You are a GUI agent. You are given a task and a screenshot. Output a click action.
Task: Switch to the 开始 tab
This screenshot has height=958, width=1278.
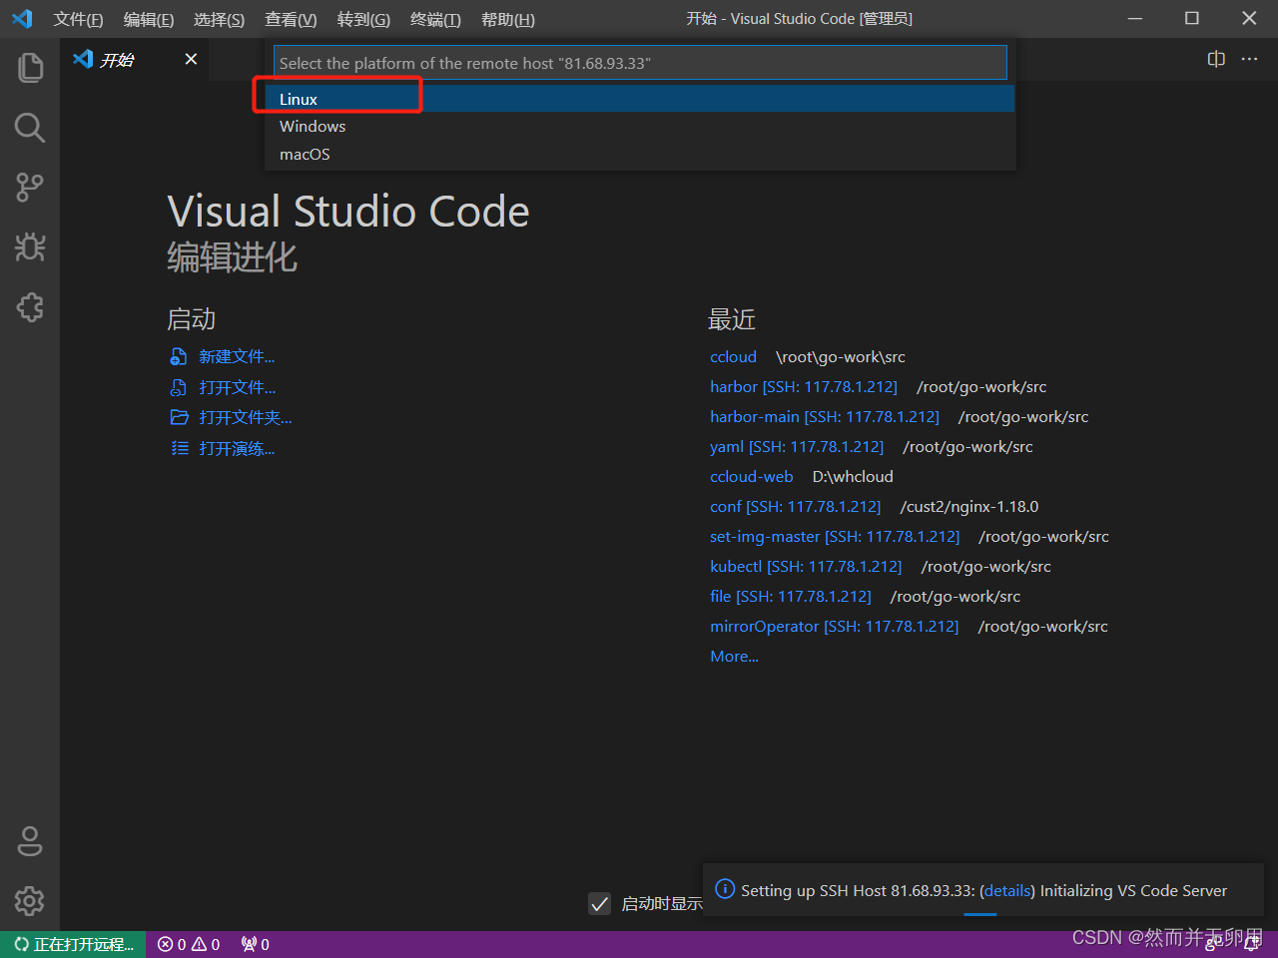[x=135, y=59]
